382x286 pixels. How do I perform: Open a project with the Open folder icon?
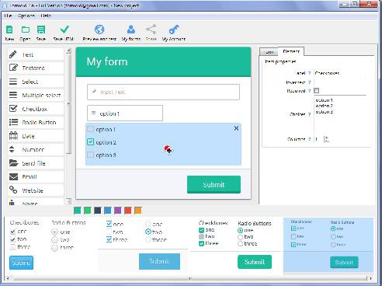click(26, 30)
